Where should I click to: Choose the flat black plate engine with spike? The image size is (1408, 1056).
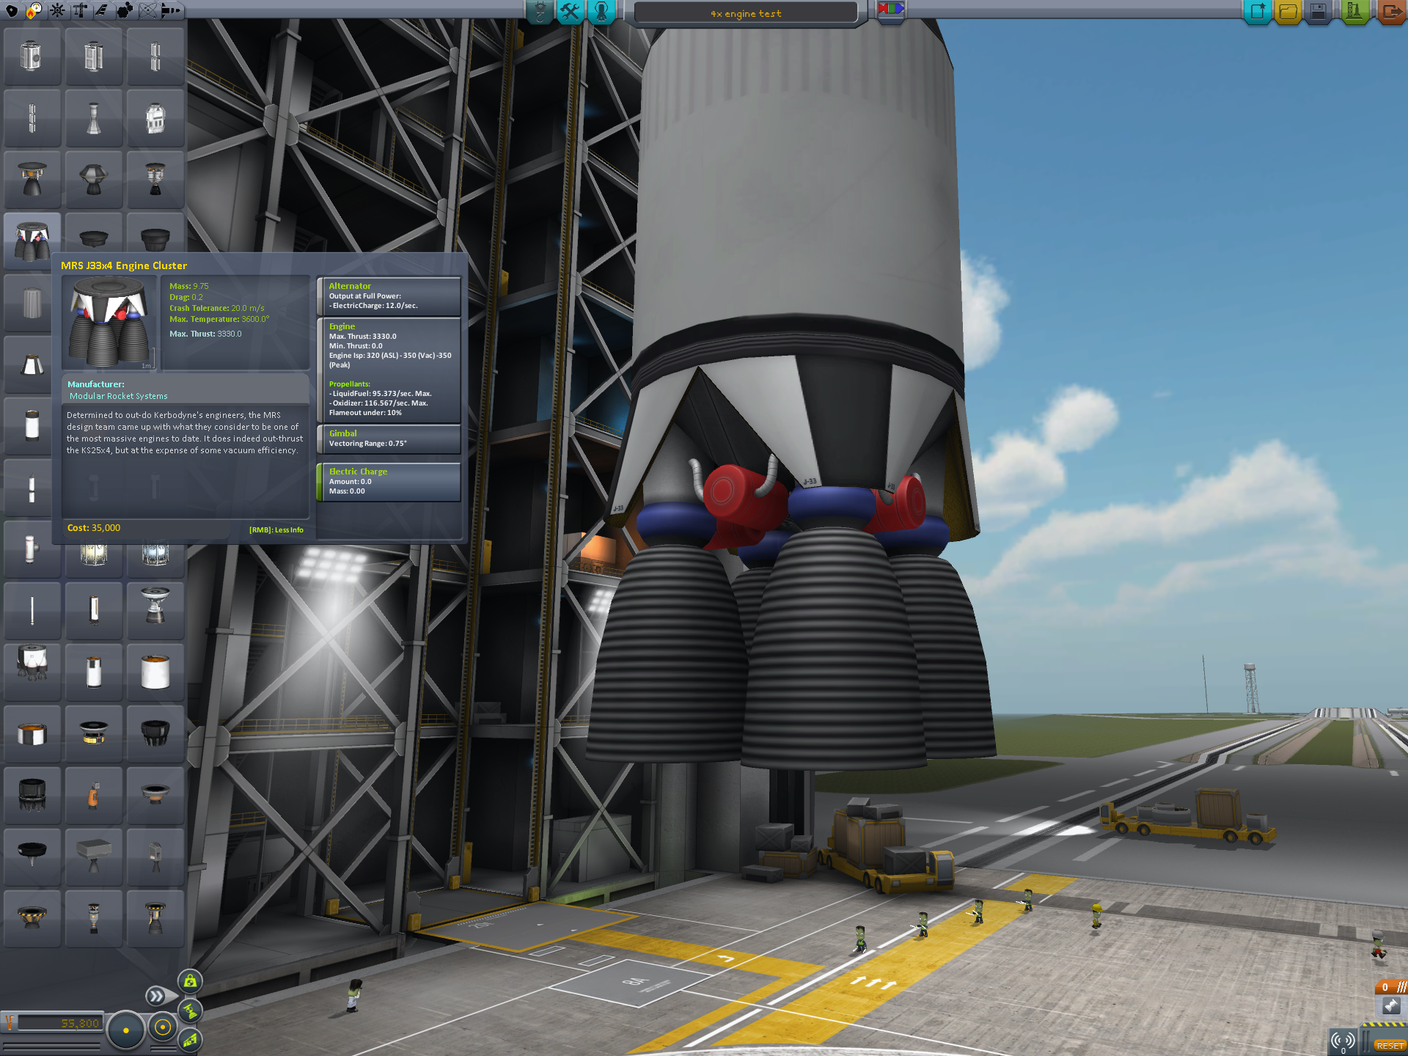(32, 856)
